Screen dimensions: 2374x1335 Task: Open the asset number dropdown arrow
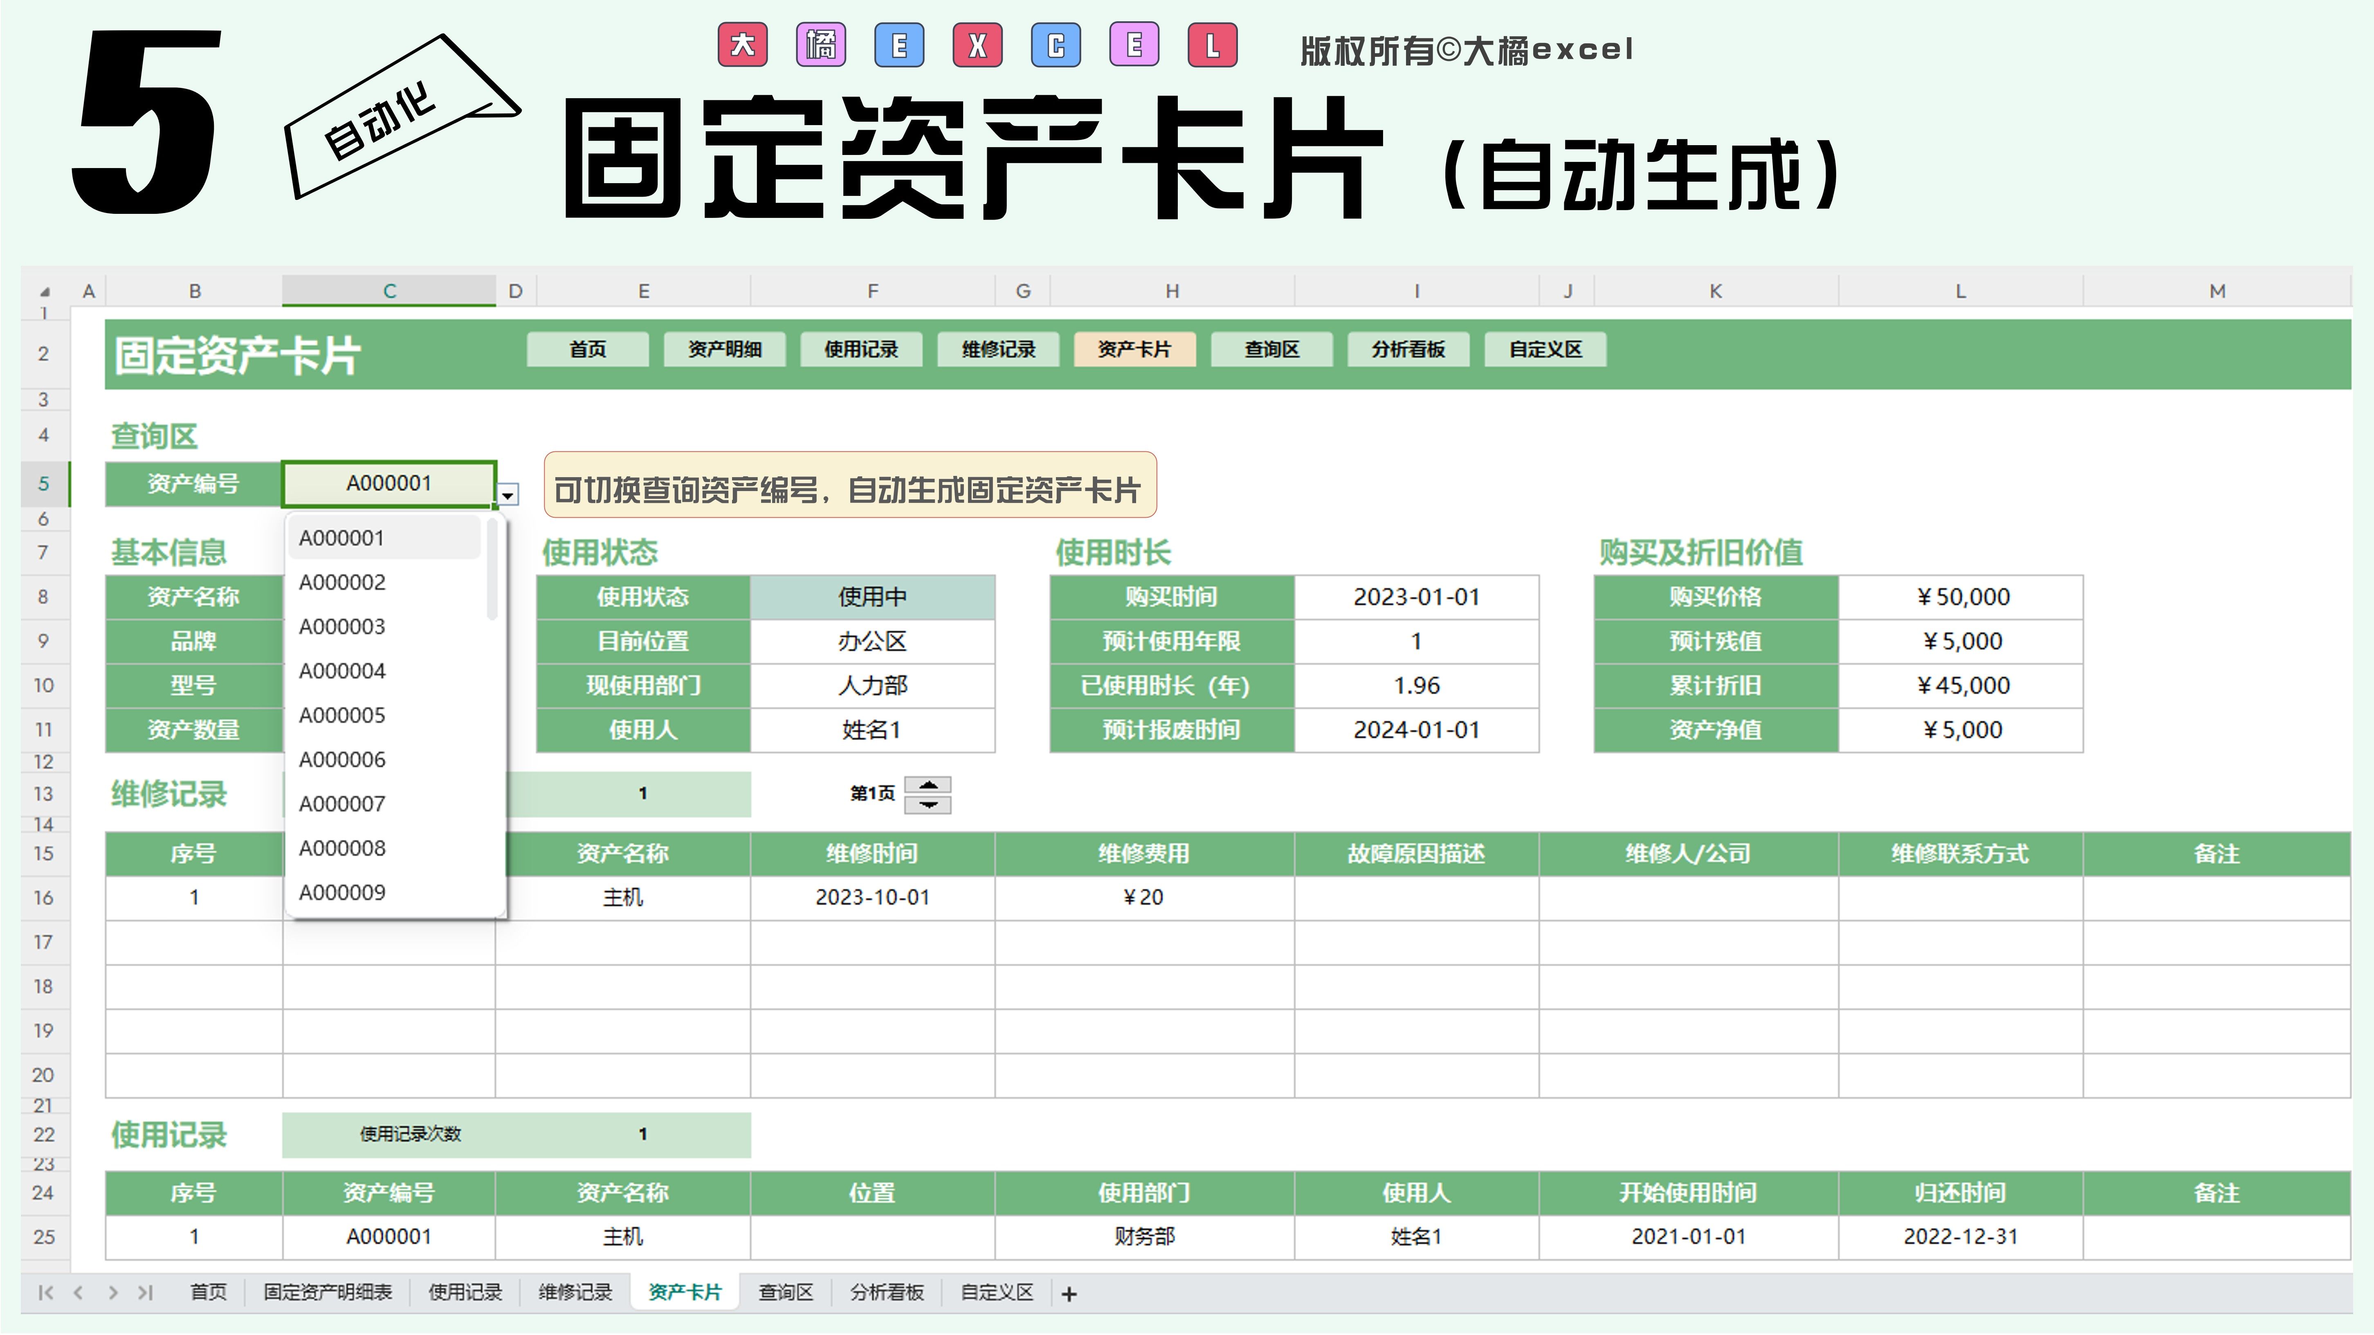(x=508, y=496)
